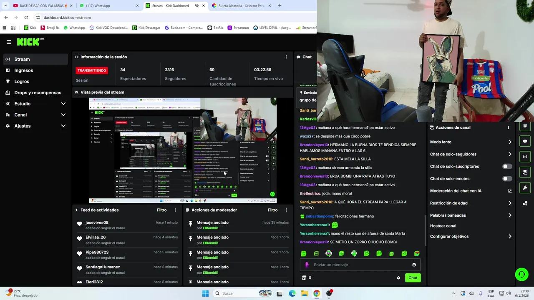The height and width of the screenshot is (300, 534).
Task: Click the camera layout side panel icon
Action: (525, 172)
